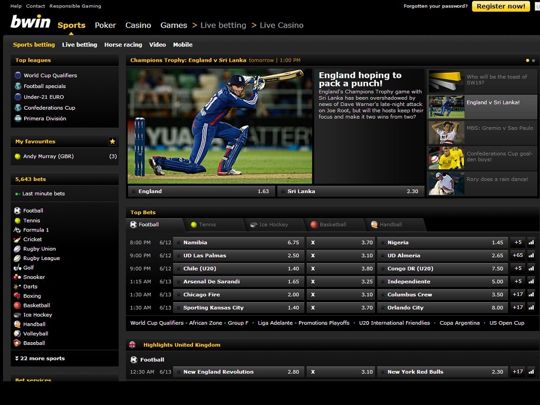Open the Formula 1 sidebar icon
Viewport: 540px width, 405px height.
coord(17,230)
